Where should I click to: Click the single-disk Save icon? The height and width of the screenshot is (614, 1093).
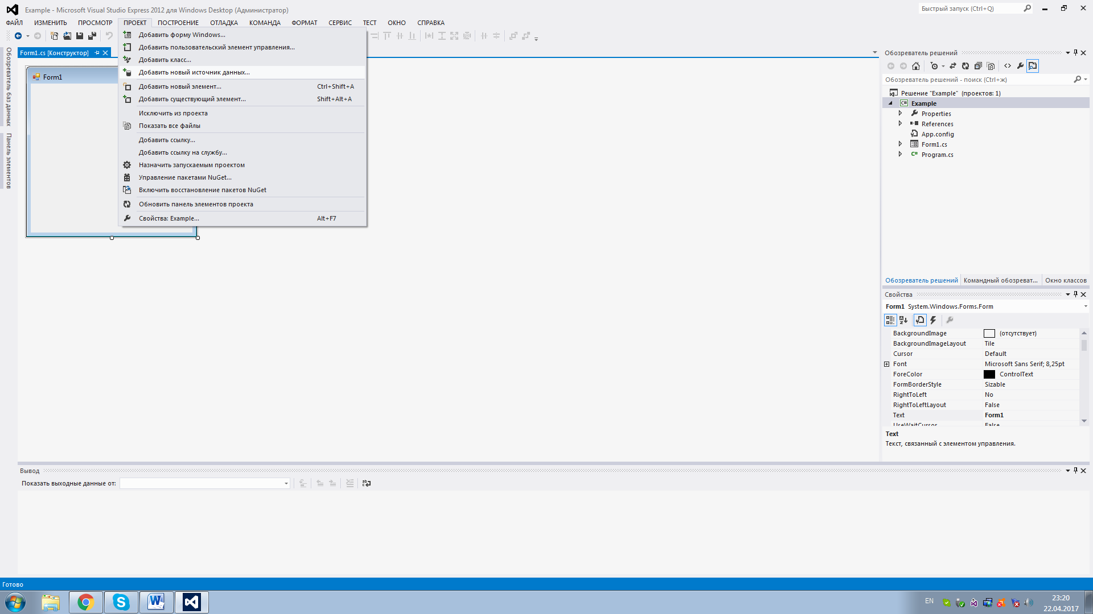(80, 36)
